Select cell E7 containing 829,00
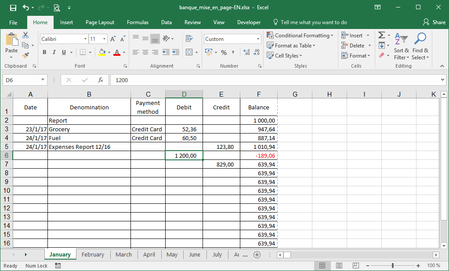Image resolution: width=449 pixels, height=271 pixels. pyautogui.click(x=221, y=164)
